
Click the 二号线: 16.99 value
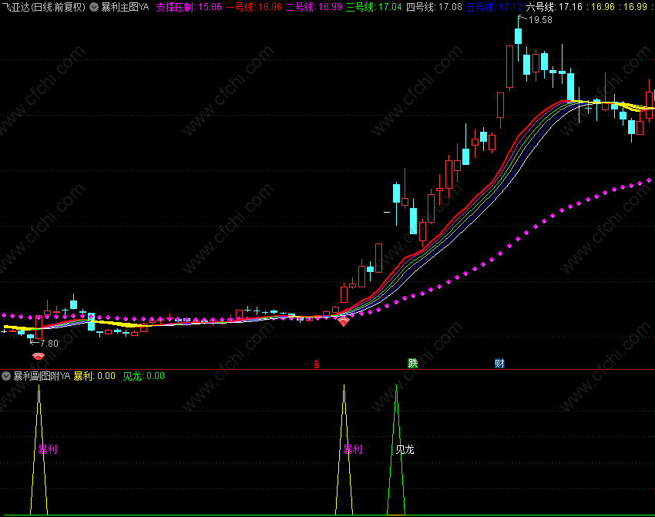(x=314, y=7)
